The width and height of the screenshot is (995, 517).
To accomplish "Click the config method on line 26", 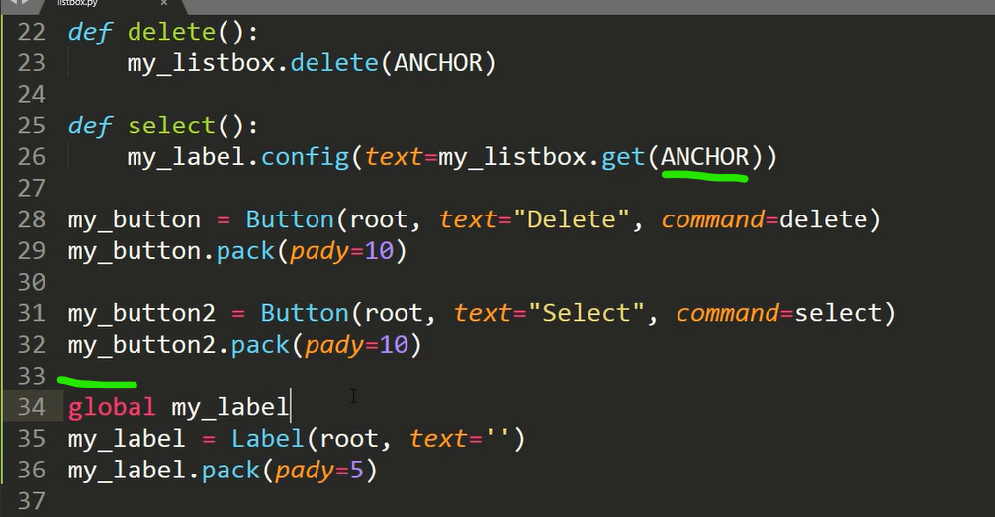I will click(306, 157).
